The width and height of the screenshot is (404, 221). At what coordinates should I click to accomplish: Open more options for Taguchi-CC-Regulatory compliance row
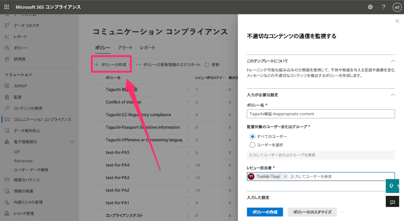tap(188, 115)
